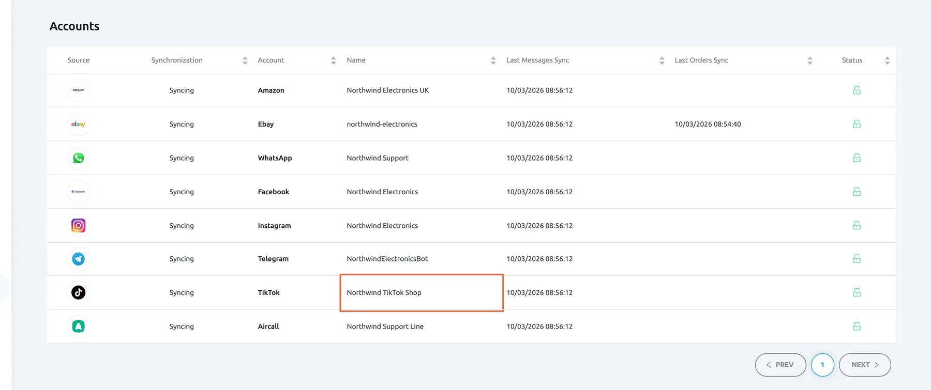This screenshot has height=390, width=931.
Task: Click the northwind-electronics name cell
Action: point(382,124)
